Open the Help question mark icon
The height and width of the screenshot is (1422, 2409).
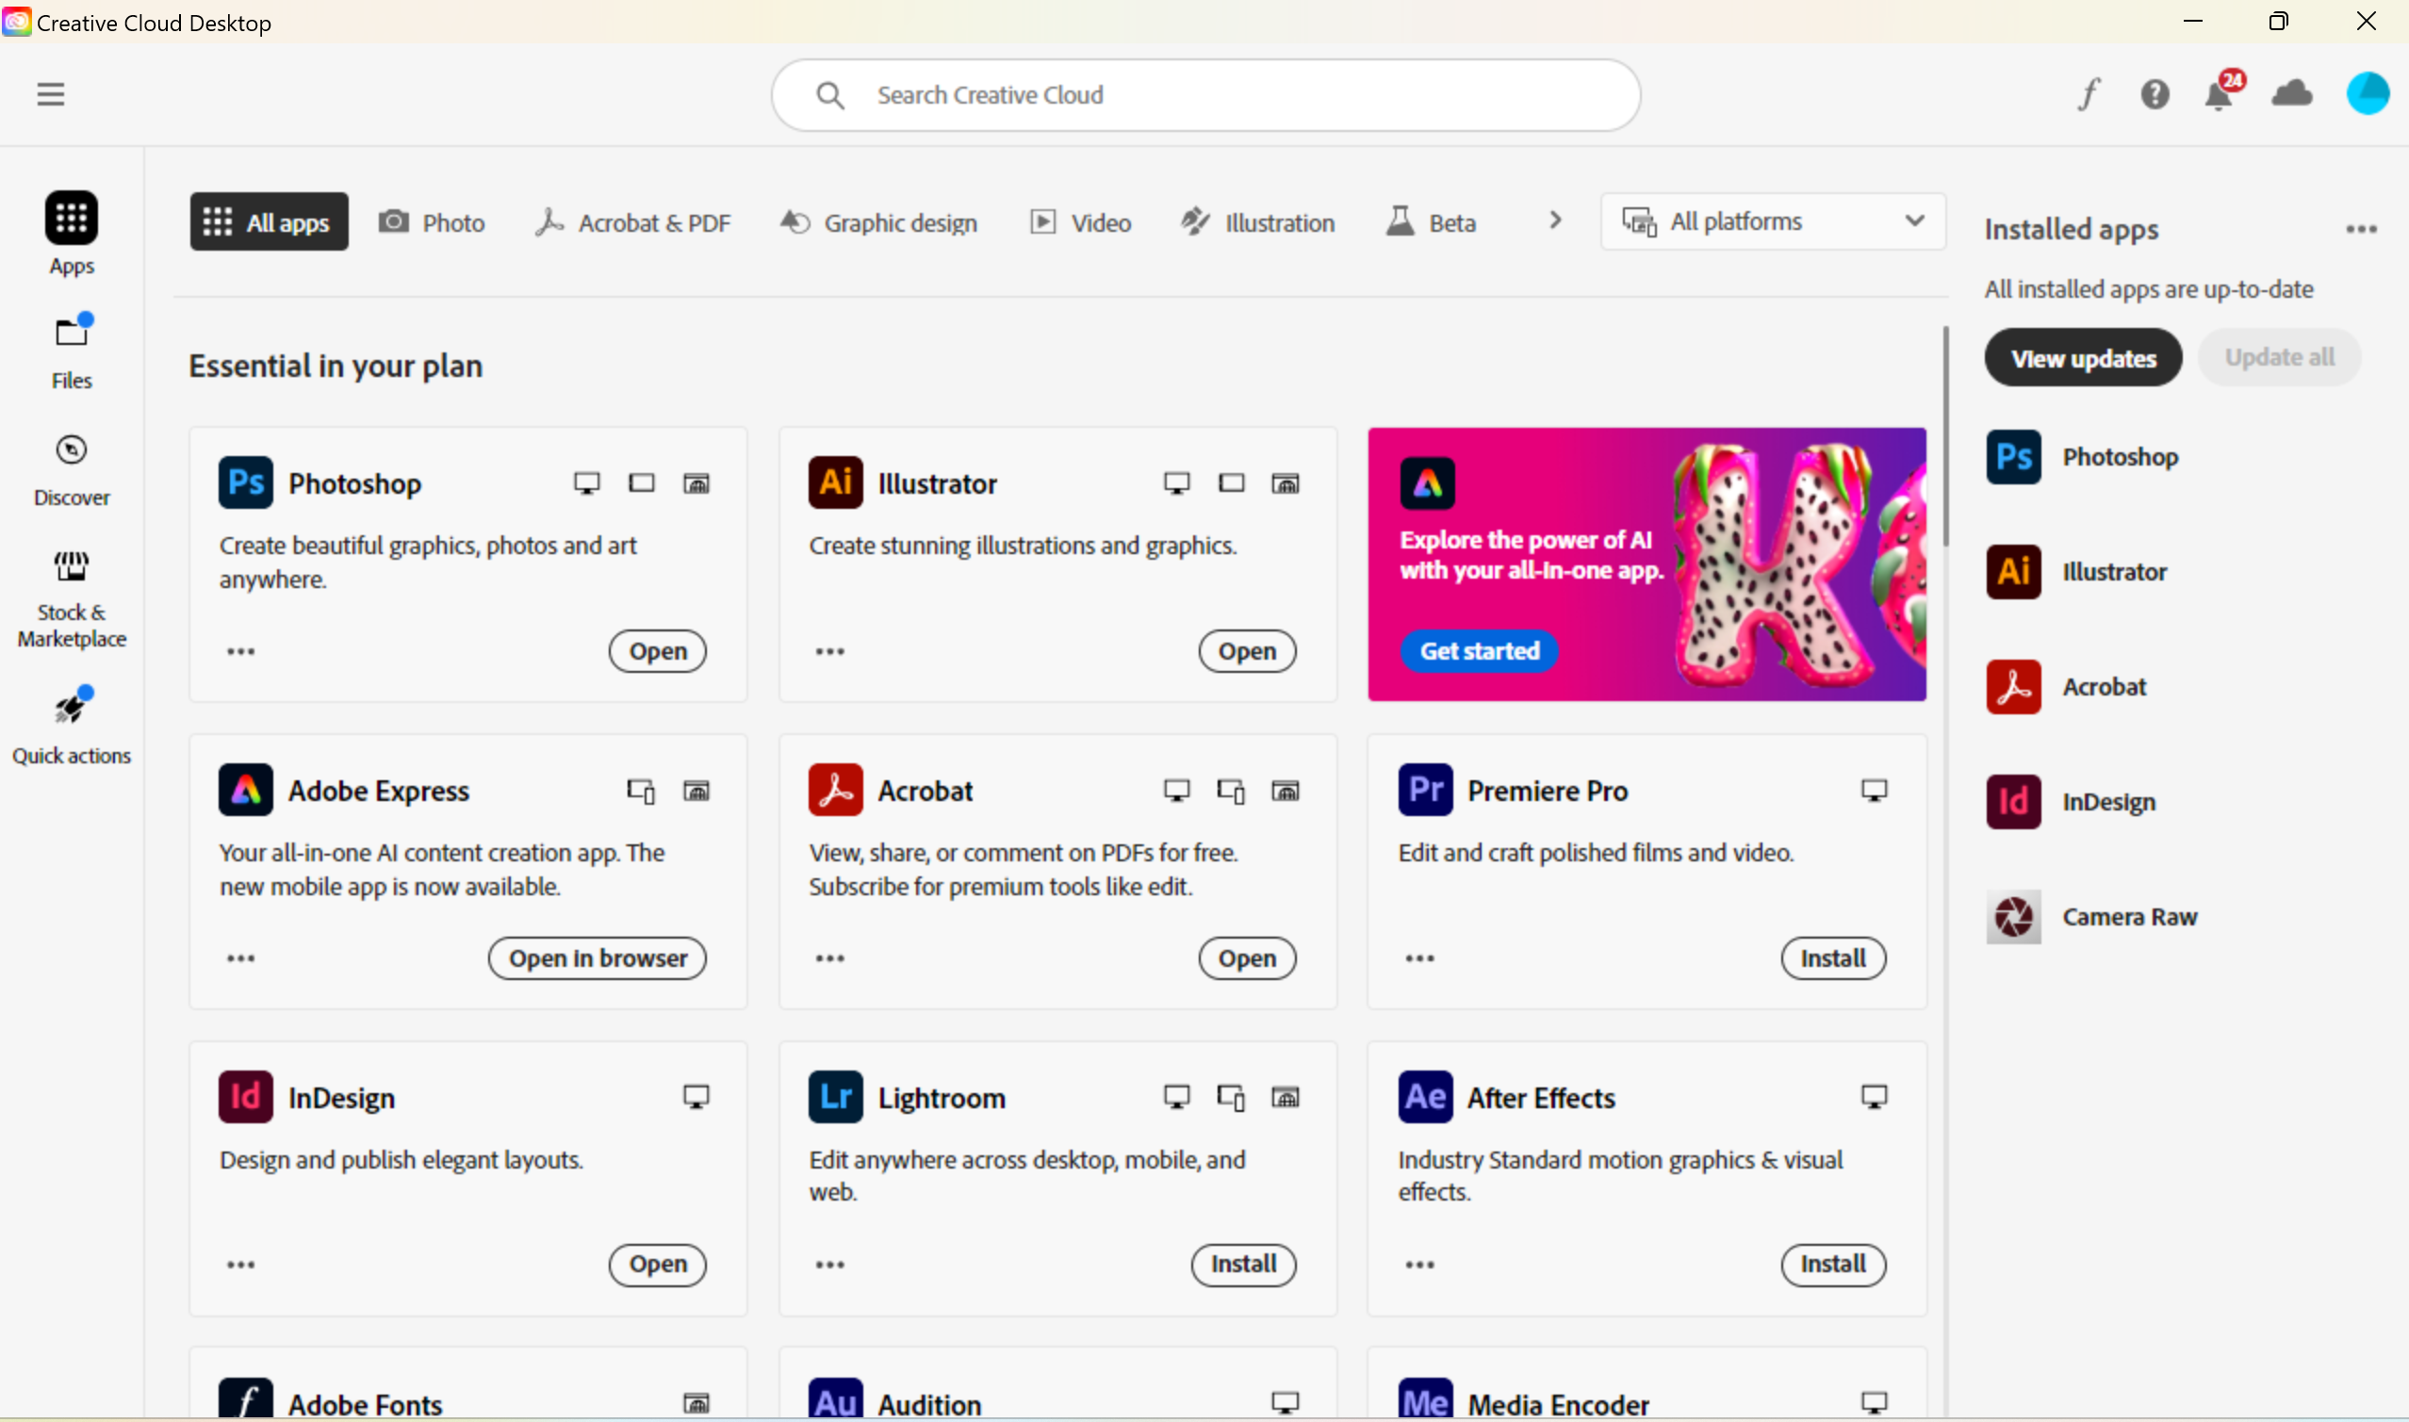[x=2155, y=94]
